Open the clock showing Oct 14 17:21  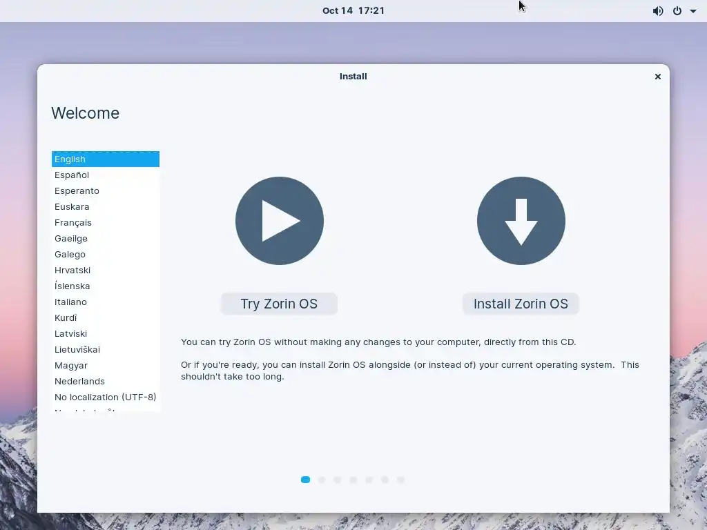point(353,11)
